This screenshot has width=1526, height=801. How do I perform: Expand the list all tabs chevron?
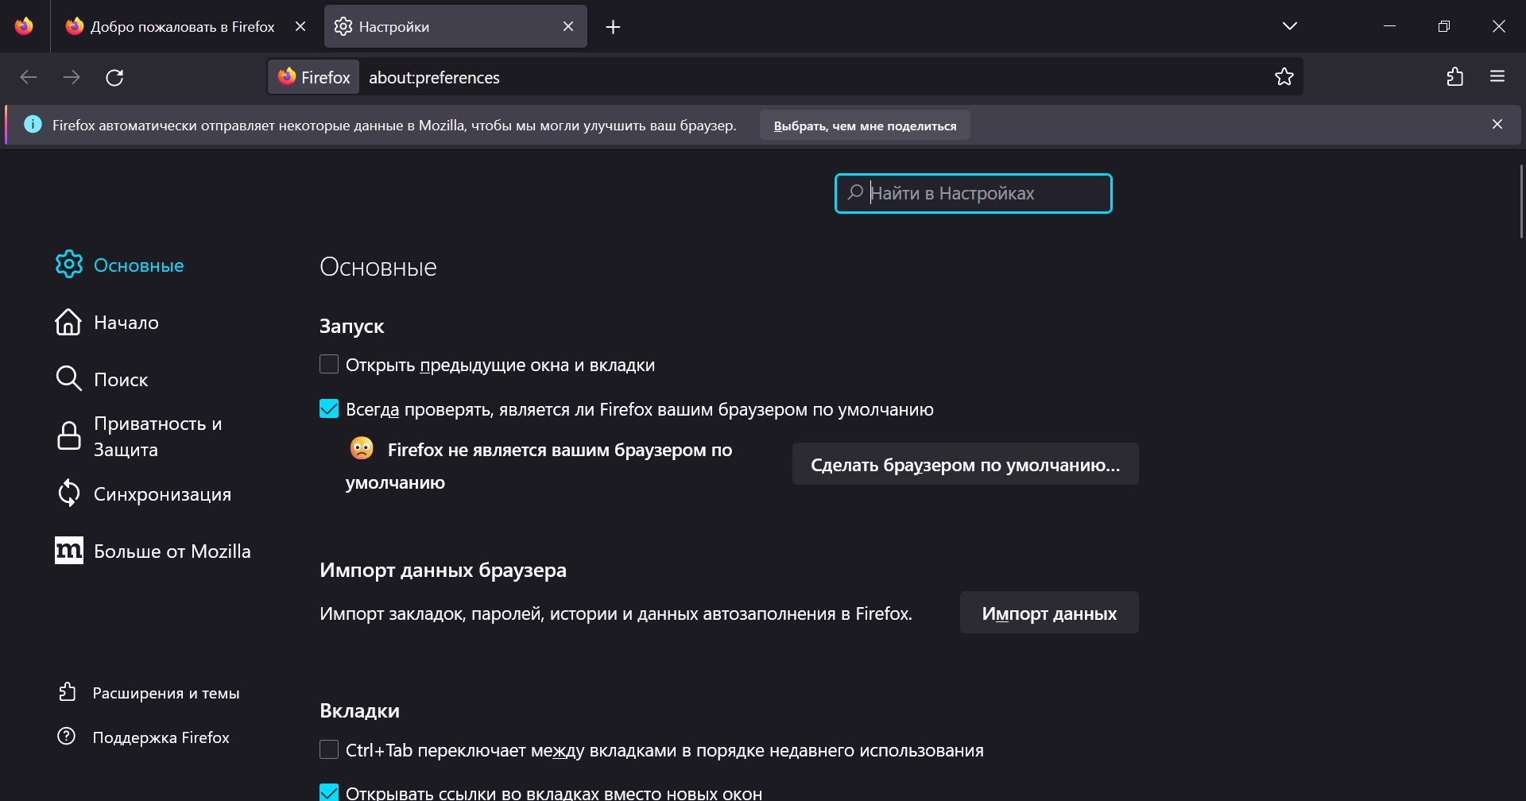pos(1290,26)
